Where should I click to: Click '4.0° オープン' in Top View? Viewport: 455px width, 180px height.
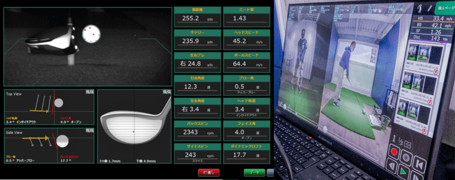[x=70, y=122]
